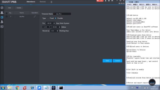Click the Operation column header
Viewport: 160px width, 90px height.
(x=34, y=13)
